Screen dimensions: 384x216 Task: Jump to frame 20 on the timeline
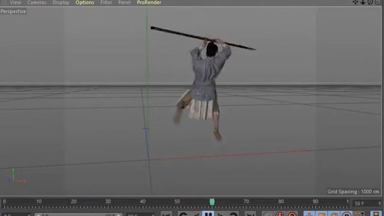(x=73, y=202)
